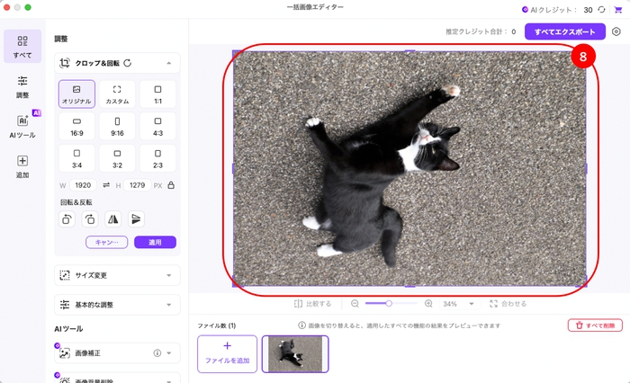630x383 pixels.
Task: Reset the crop & rotate settings
Action: pos(128,63)
